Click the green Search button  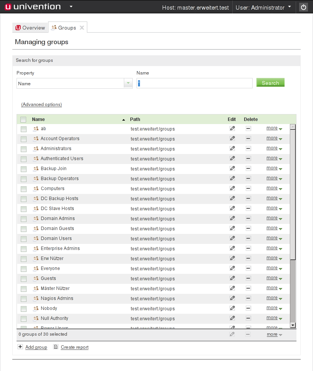[270, 83]
